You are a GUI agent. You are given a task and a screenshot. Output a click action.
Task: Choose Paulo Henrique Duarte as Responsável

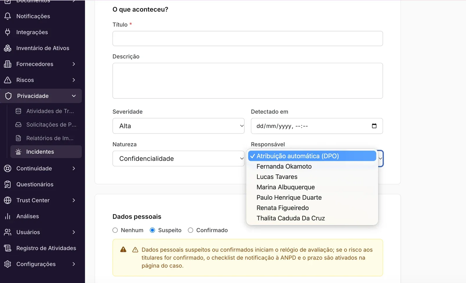coord(312,197)
